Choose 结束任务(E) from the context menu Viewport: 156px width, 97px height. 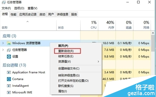click(x=66, y=56)
